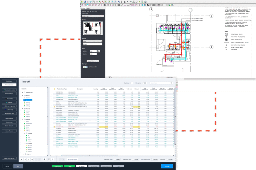Click the Reselect Component button

pyautogui.click(x=93, y=61)
